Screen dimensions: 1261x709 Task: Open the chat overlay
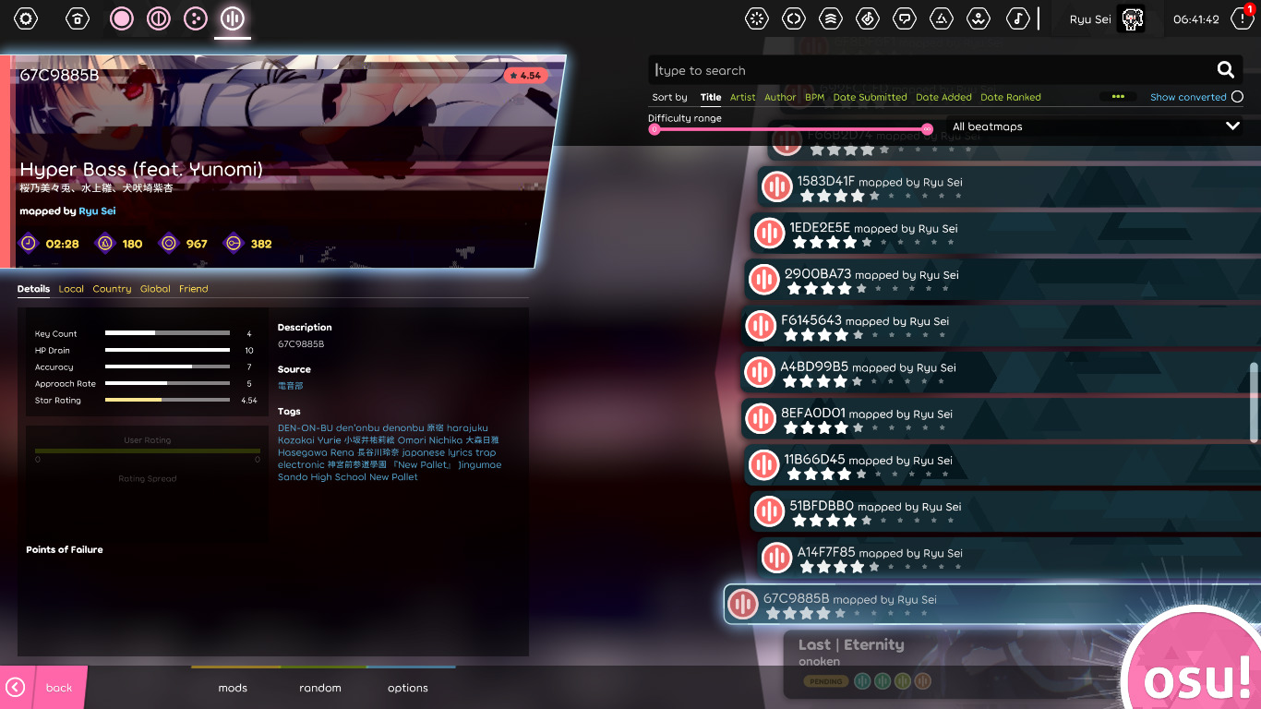tap(904, 18)
